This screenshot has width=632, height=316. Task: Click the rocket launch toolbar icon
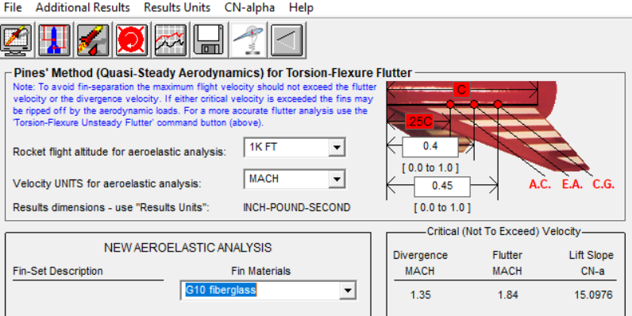pos(93,40)
